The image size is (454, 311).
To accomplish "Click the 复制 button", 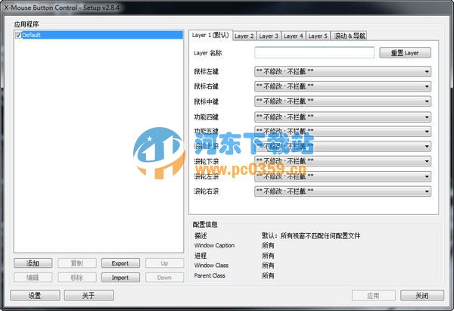I will point(77,263).
